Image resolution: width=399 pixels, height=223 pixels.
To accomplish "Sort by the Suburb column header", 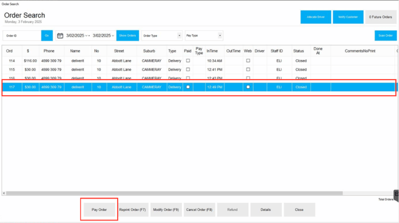I will (149, 51).
